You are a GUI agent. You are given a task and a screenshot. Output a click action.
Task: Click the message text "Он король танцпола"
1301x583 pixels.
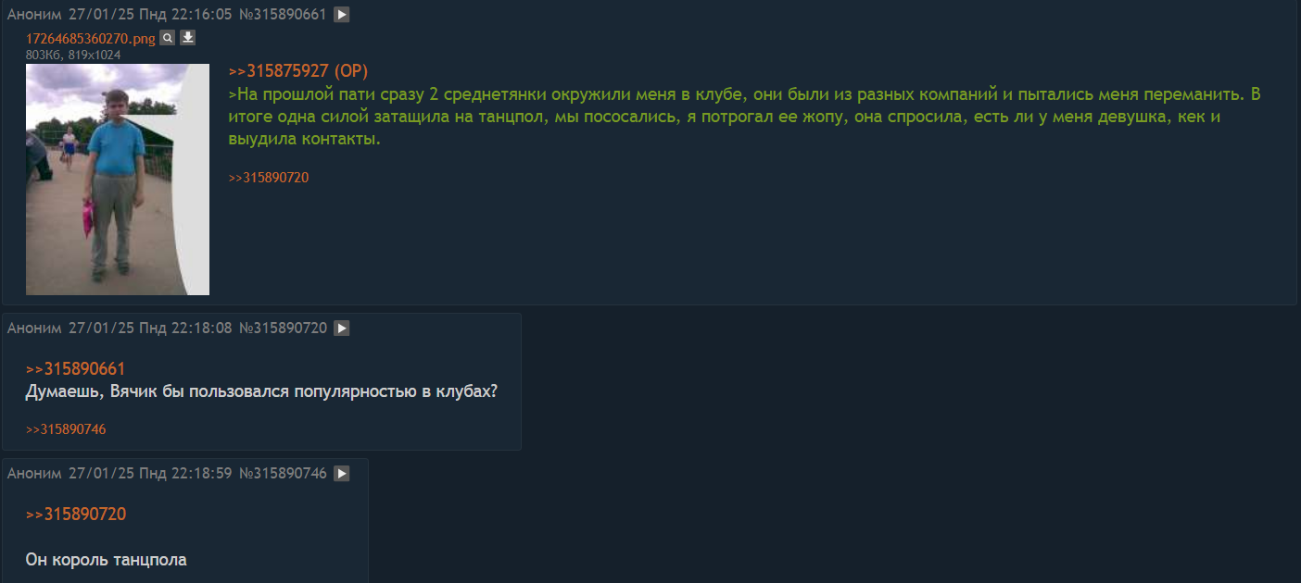click(x=106, y=560)
